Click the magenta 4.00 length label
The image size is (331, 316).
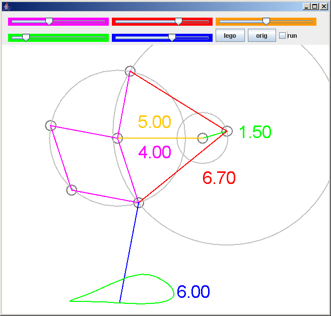[155, 152]
